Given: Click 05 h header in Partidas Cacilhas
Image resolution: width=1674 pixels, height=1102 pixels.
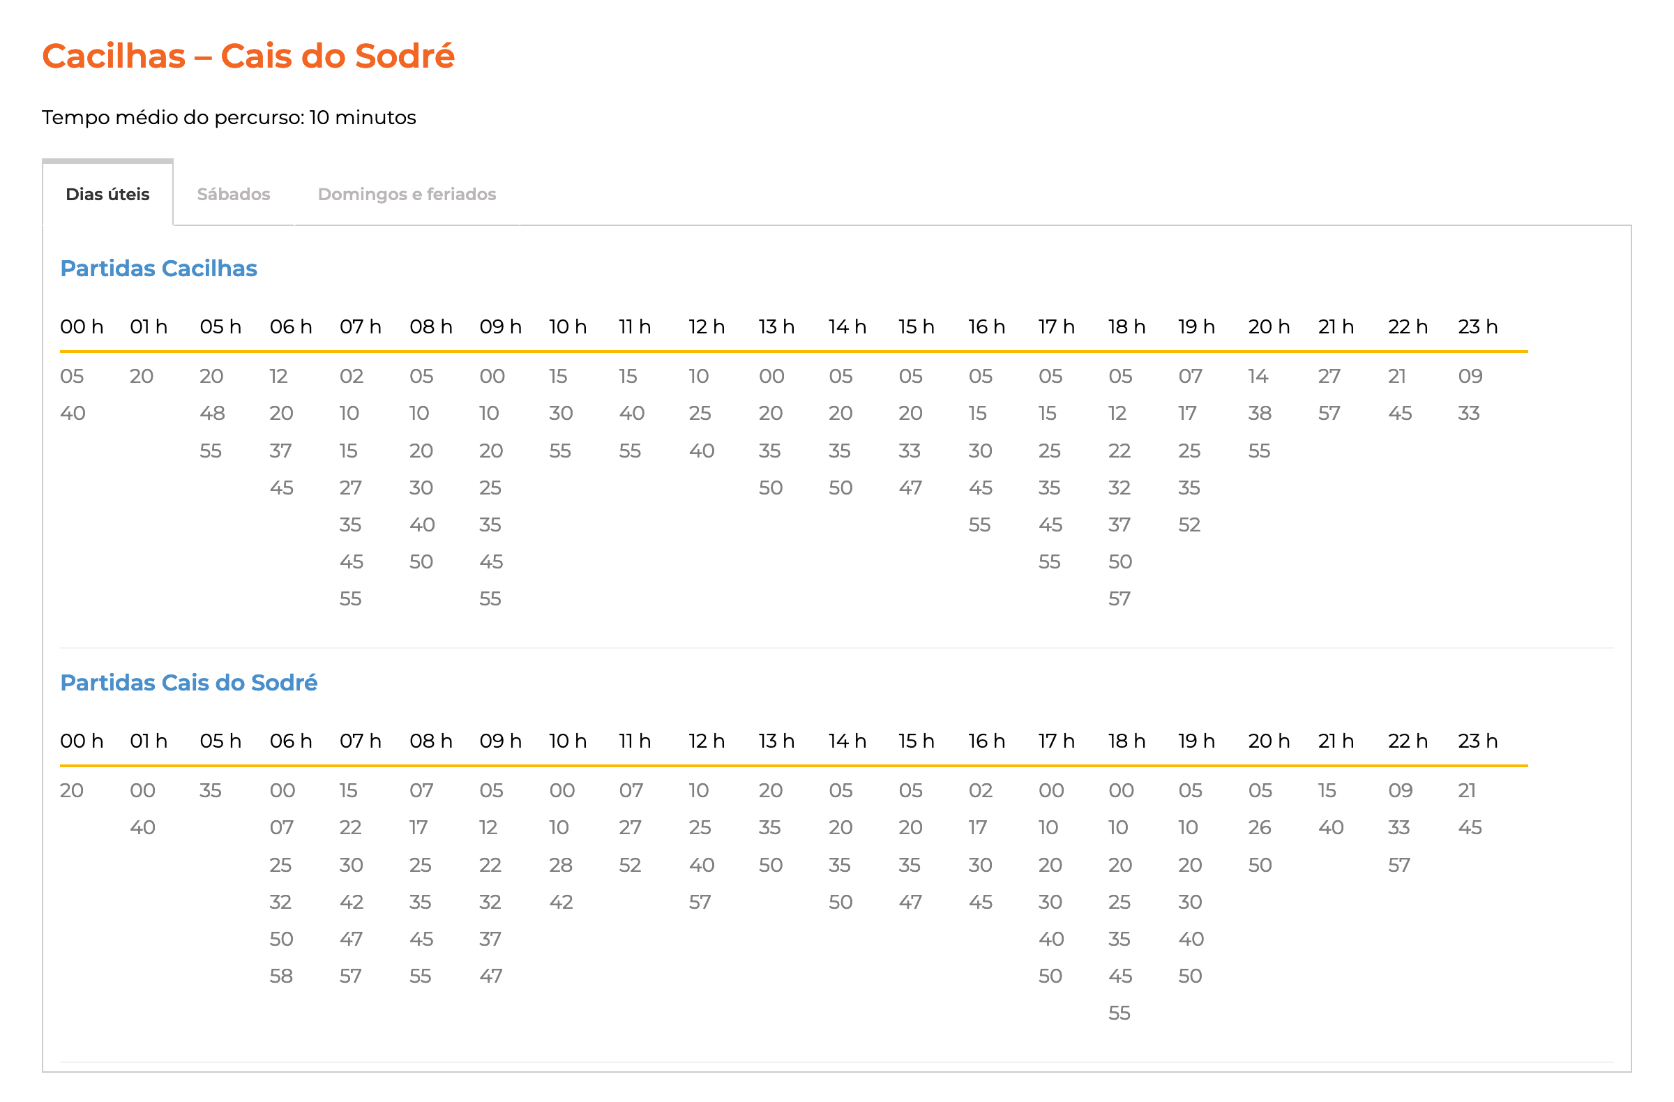Looking at the screenshot, I should 221,327.
